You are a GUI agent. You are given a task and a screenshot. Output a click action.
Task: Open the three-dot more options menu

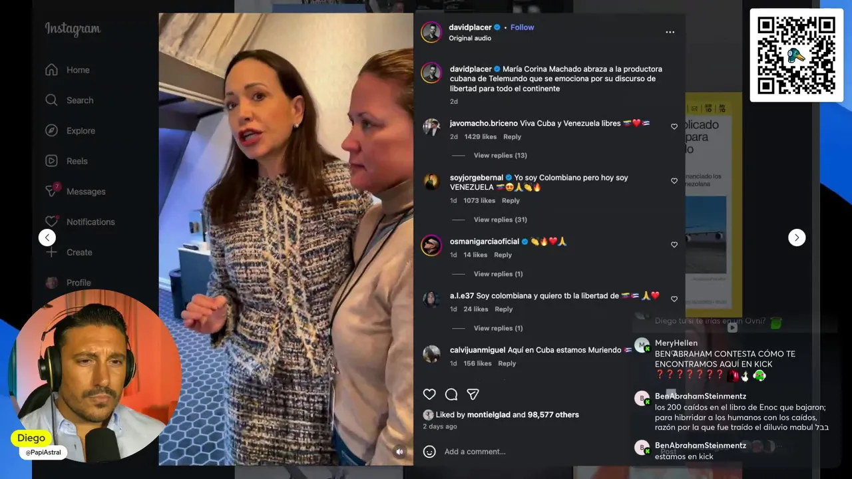tap(670, 32)
